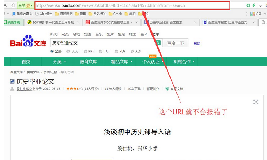
Task: Click the fullscreen expand icon in document viewer
Action: pos(256,102)
